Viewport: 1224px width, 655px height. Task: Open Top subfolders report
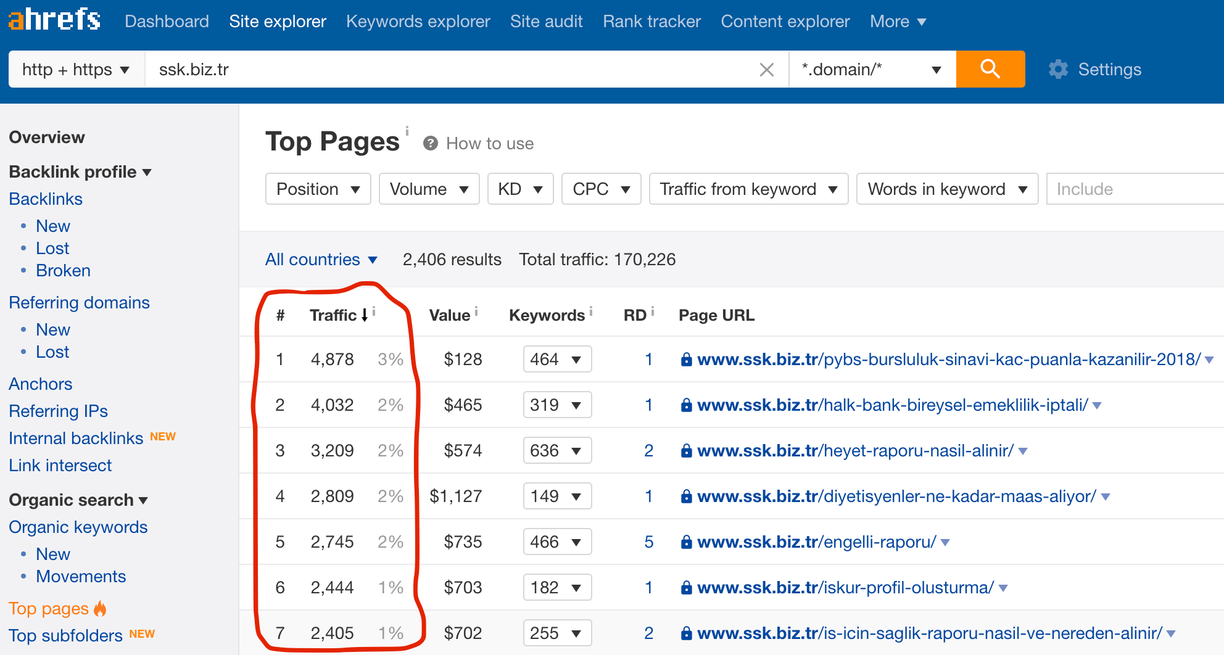(x=65, y=635)
